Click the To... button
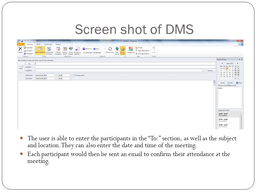The width and height of the screenshot is (256, 192). pyautogui.click(x=30, y=64)
